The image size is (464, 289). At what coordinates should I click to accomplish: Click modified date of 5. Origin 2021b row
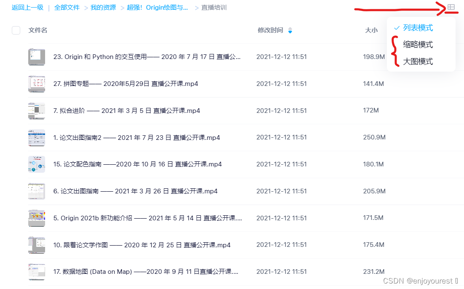coord(282,218)
